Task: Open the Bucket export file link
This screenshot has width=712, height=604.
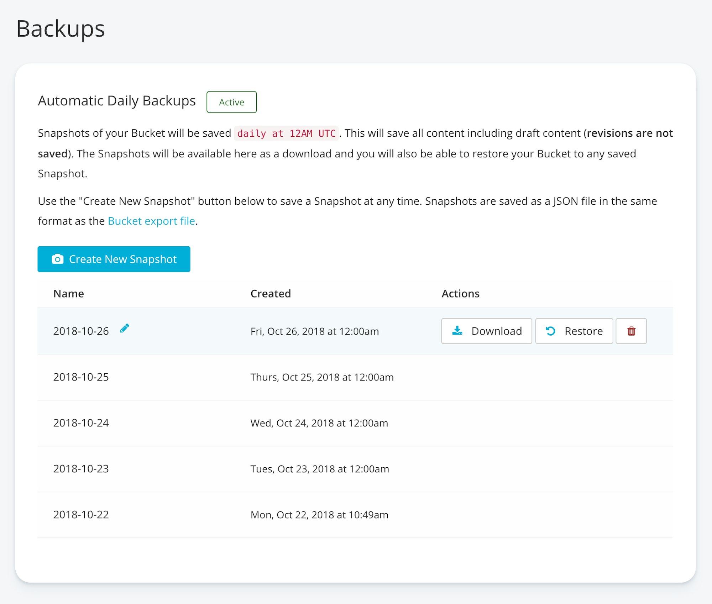Action: point(151,221)
